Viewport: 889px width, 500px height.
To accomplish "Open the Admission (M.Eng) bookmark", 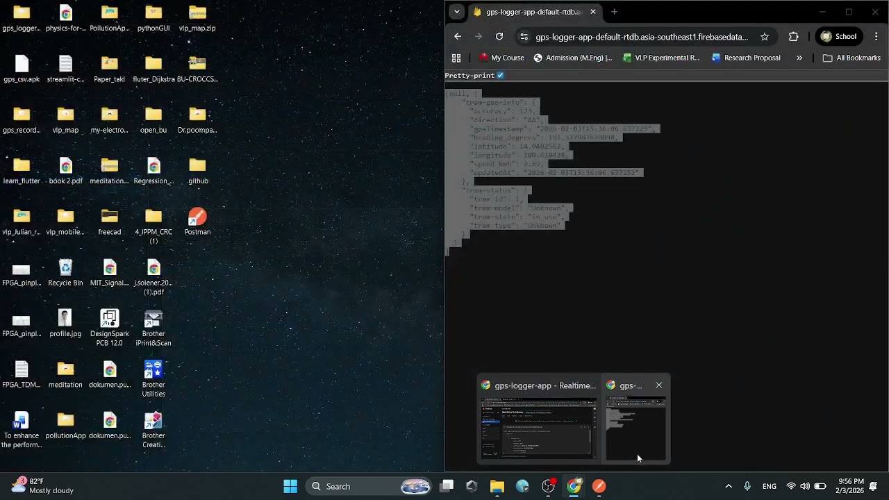I will pyautogui.click(x=573, y=58).
